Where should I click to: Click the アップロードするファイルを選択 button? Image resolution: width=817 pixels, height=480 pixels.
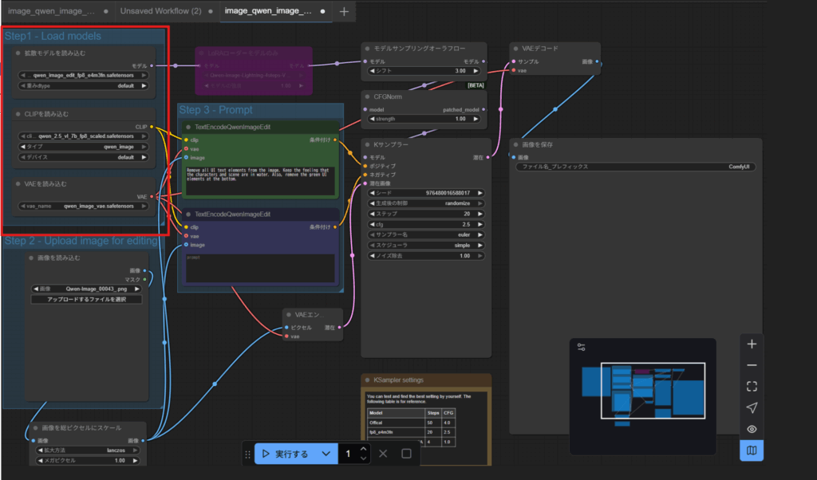pos(87,300)
